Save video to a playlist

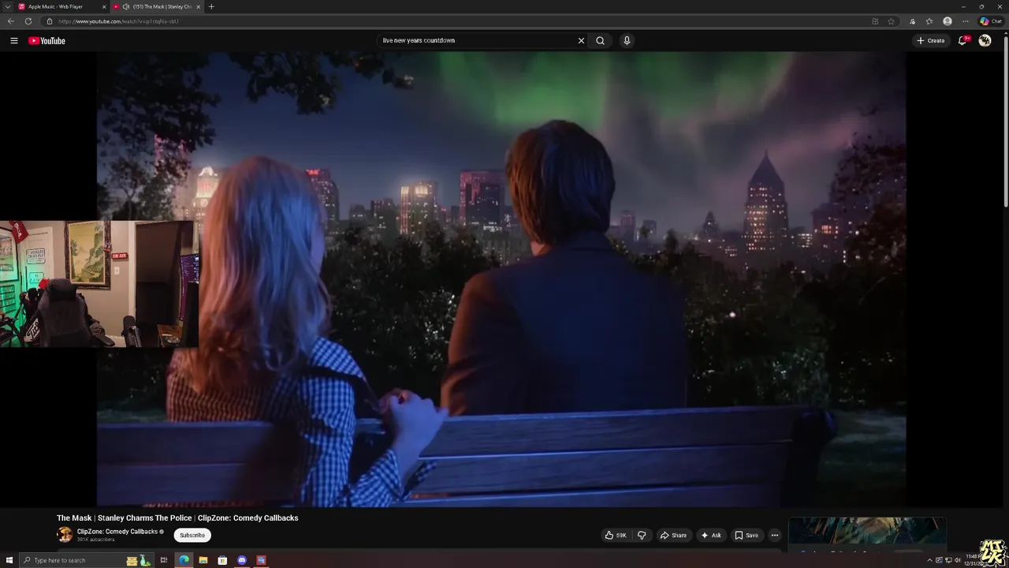[x=747, y=535]
